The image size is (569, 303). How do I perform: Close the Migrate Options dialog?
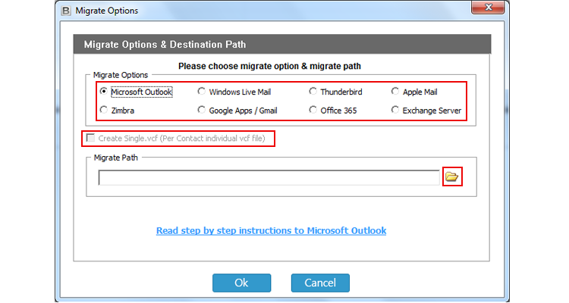click(488, 8)
